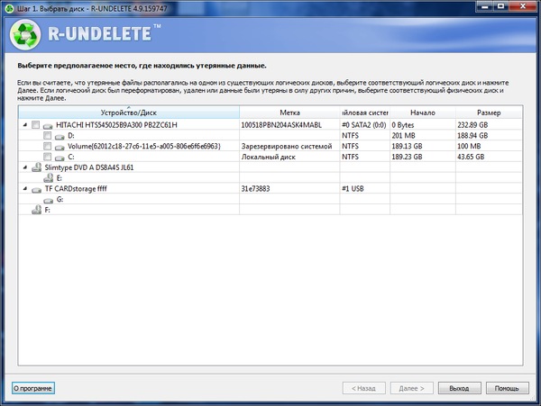Collapse the Slimtype DVD tree node

coord(23,167)
